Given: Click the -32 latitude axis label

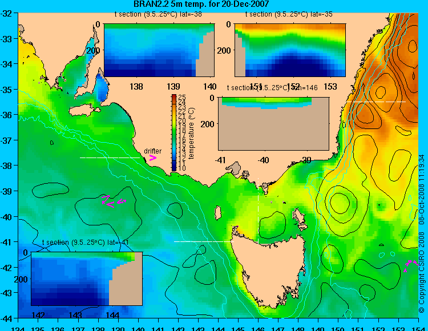Looking at the screenshot, I should coord(6,13).
